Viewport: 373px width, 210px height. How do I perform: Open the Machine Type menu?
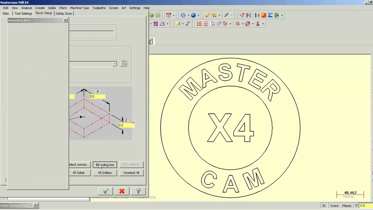(x=80, y=8)
